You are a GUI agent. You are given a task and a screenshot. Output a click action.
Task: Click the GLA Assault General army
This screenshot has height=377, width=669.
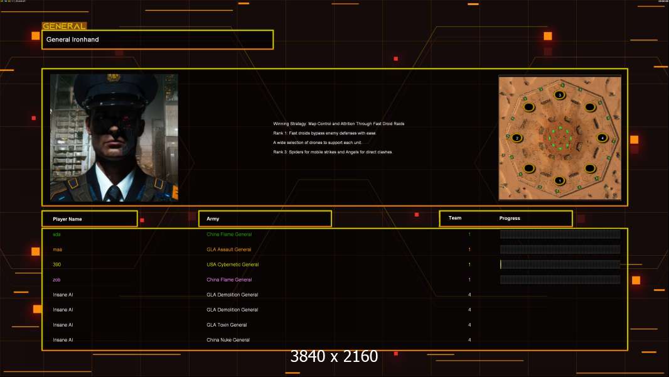[228, 249]
